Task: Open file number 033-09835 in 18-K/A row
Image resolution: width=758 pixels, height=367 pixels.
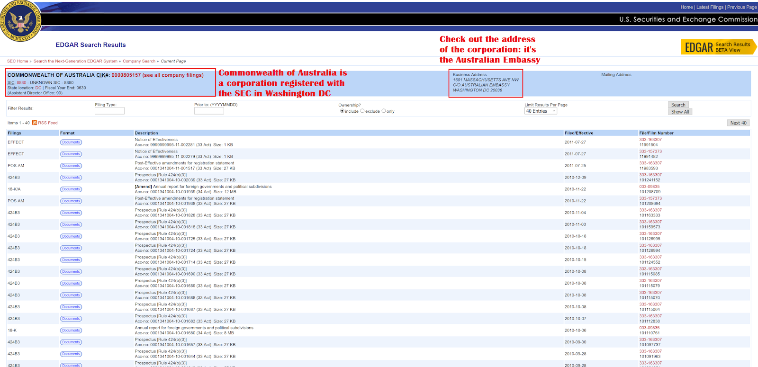Action: (650, 187)
